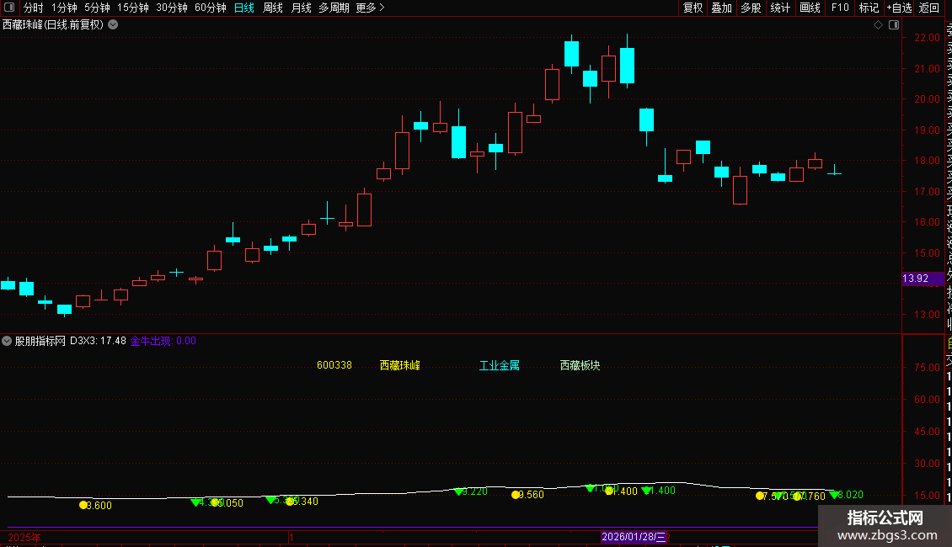Select the 1分钟 period tab
The width and height of the screenshot is (952, 547).
[x=64, y=8]
